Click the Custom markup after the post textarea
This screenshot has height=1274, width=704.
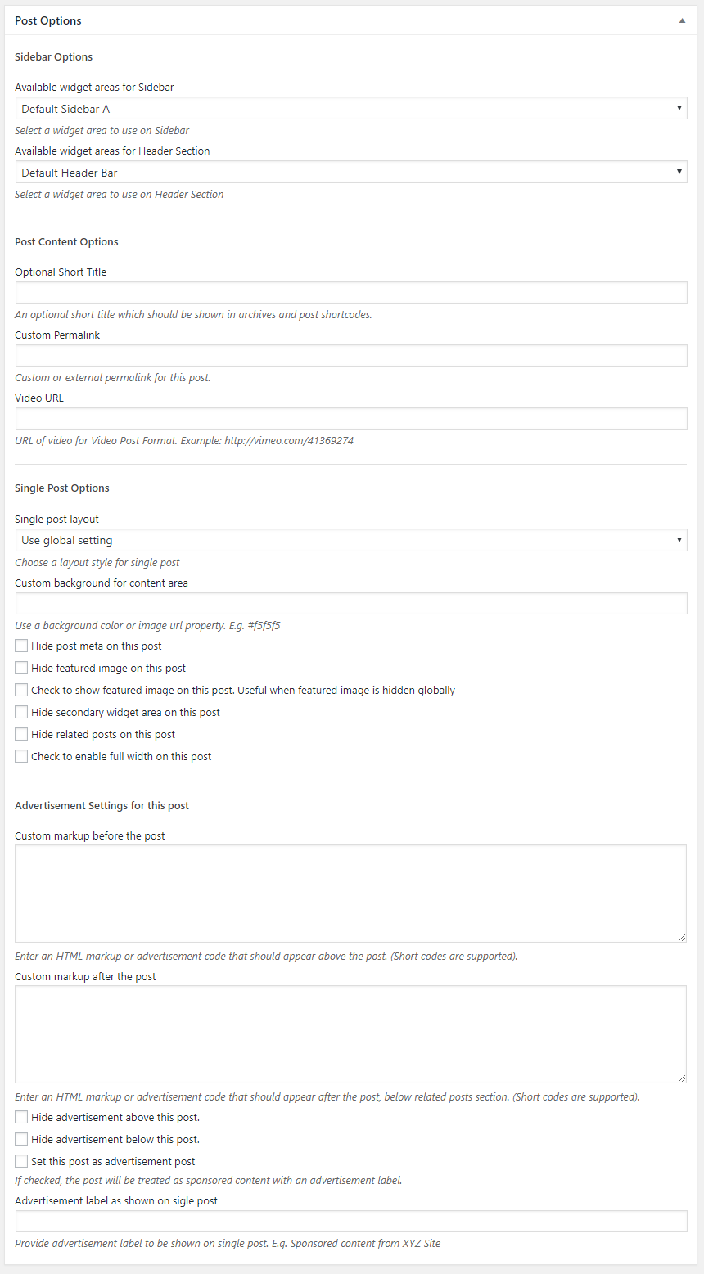pos(350,1034)
